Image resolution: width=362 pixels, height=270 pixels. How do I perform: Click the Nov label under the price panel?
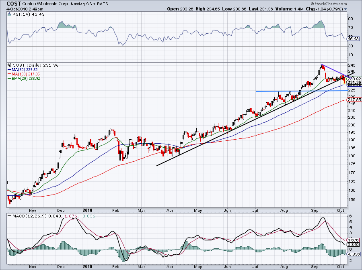[x=33, y=210]
